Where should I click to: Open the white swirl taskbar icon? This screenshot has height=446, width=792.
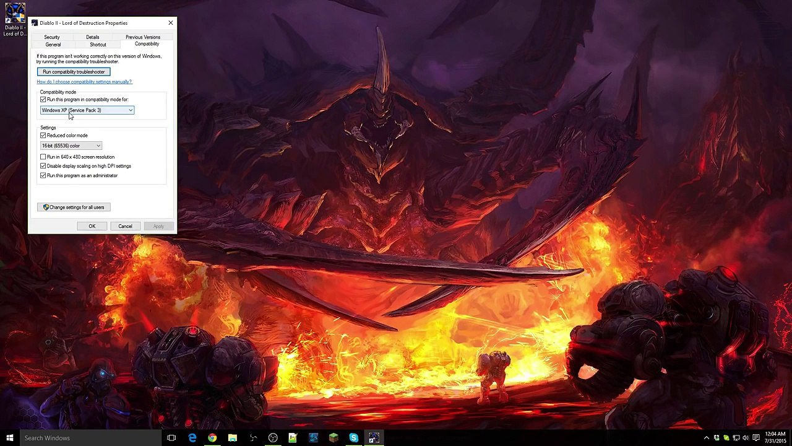tap(253, 438)
